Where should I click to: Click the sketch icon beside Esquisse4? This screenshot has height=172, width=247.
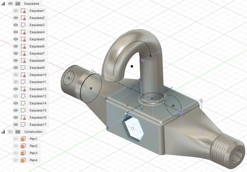click(23, 32)
